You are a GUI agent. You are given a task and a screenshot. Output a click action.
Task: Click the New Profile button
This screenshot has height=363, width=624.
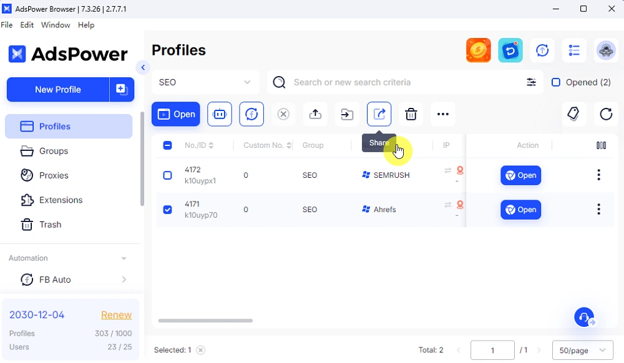[x=57, y=89]
